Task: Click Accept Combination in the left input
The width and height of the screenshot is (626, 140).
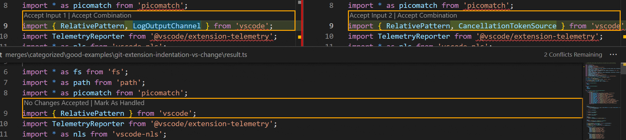Action: pyautogui.click(x=101, y=15)
